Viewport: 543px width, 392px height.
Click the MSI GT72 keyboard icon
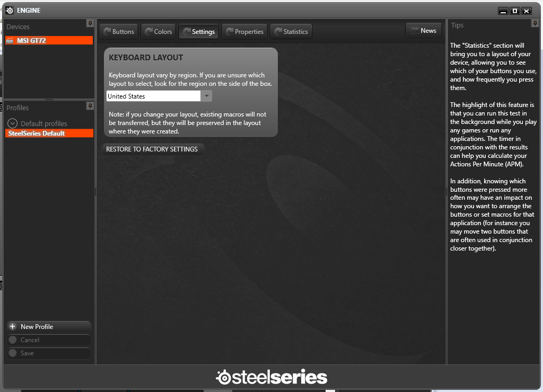click(10, 40)
